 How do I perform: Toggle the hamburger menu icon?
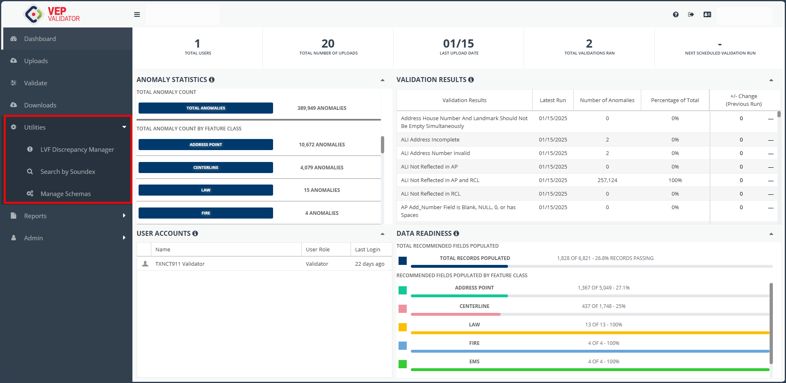pyautogui.click(x=137, y=15)
